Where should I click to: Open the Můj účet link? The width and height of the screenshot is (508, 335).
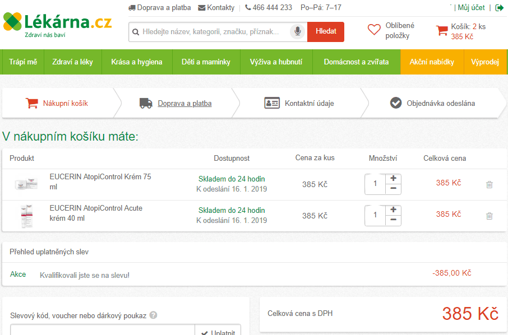click(x=471, y=8)
